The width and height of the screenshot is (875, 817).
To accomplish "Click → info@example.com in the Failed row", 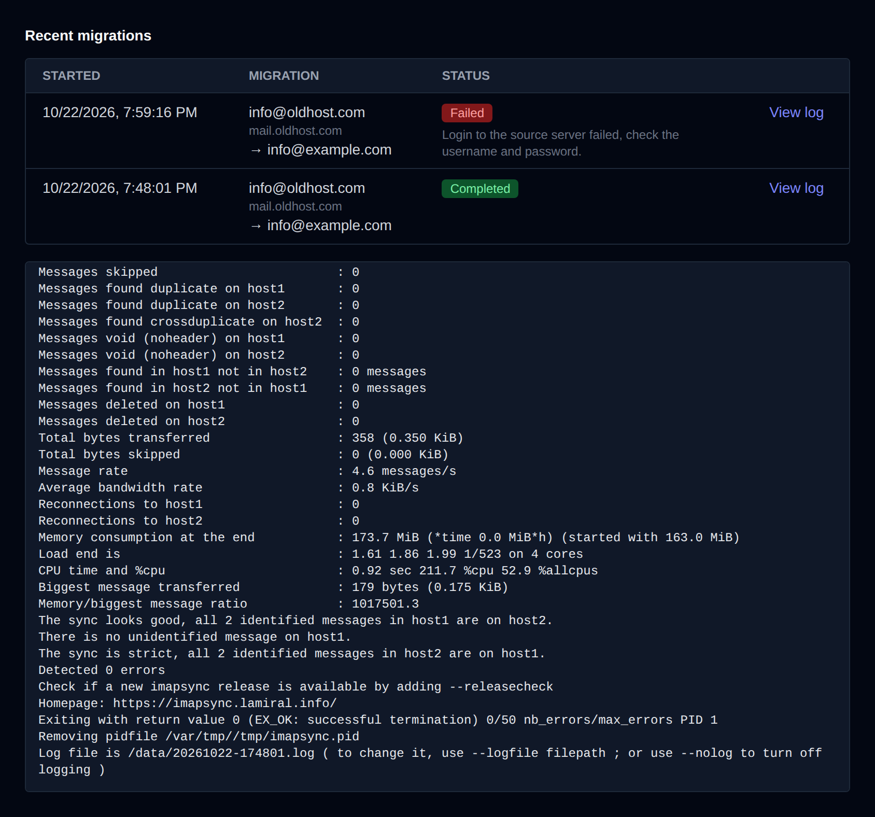I will click(x=320, y=150).
